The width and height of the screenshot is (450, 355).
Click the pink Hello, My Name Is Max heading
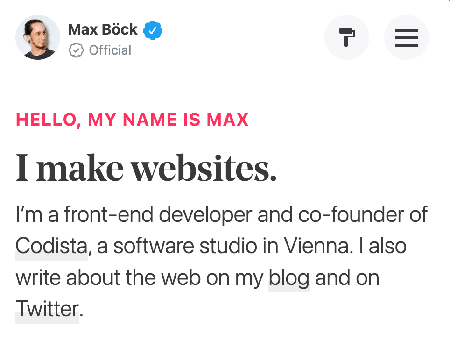(x=132, y=120)
